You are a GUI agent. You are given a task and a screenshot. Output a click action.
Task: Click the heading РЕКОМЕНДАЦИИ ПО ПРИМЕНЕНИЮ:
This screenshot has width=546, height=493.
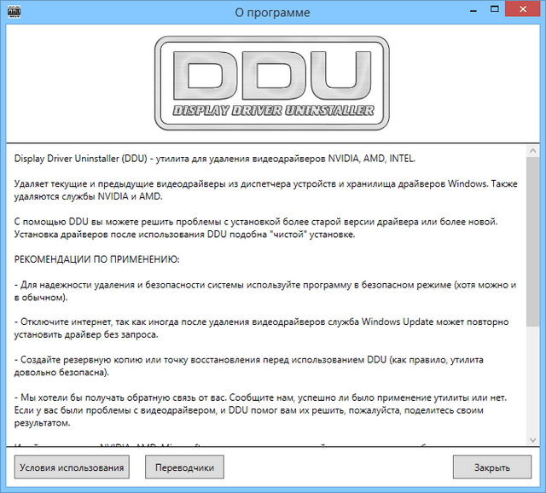tap(96, 259)
